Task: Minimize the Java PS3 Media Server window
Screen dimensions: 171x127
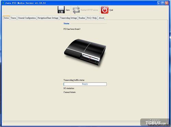Action: point(159,3)
